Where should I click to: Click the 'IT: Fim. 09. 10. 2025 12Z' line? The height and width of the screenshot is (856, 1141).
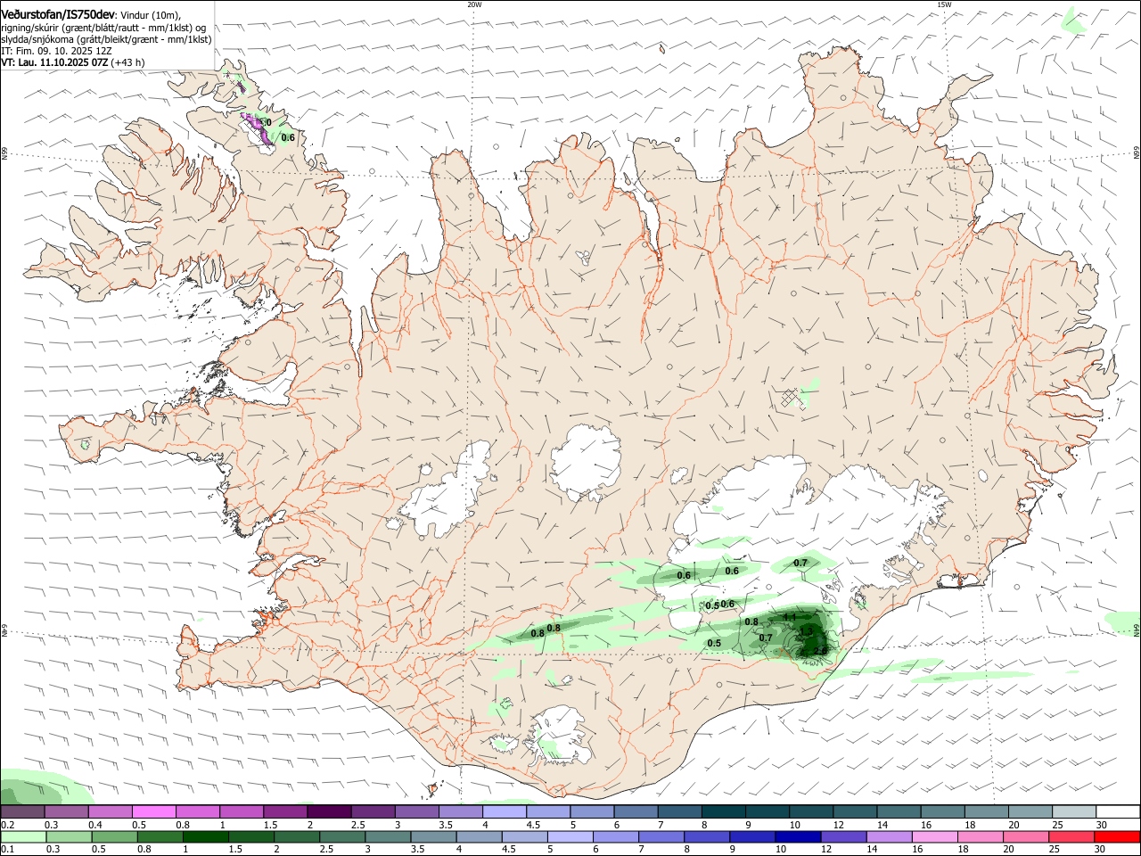pos(57,51)
